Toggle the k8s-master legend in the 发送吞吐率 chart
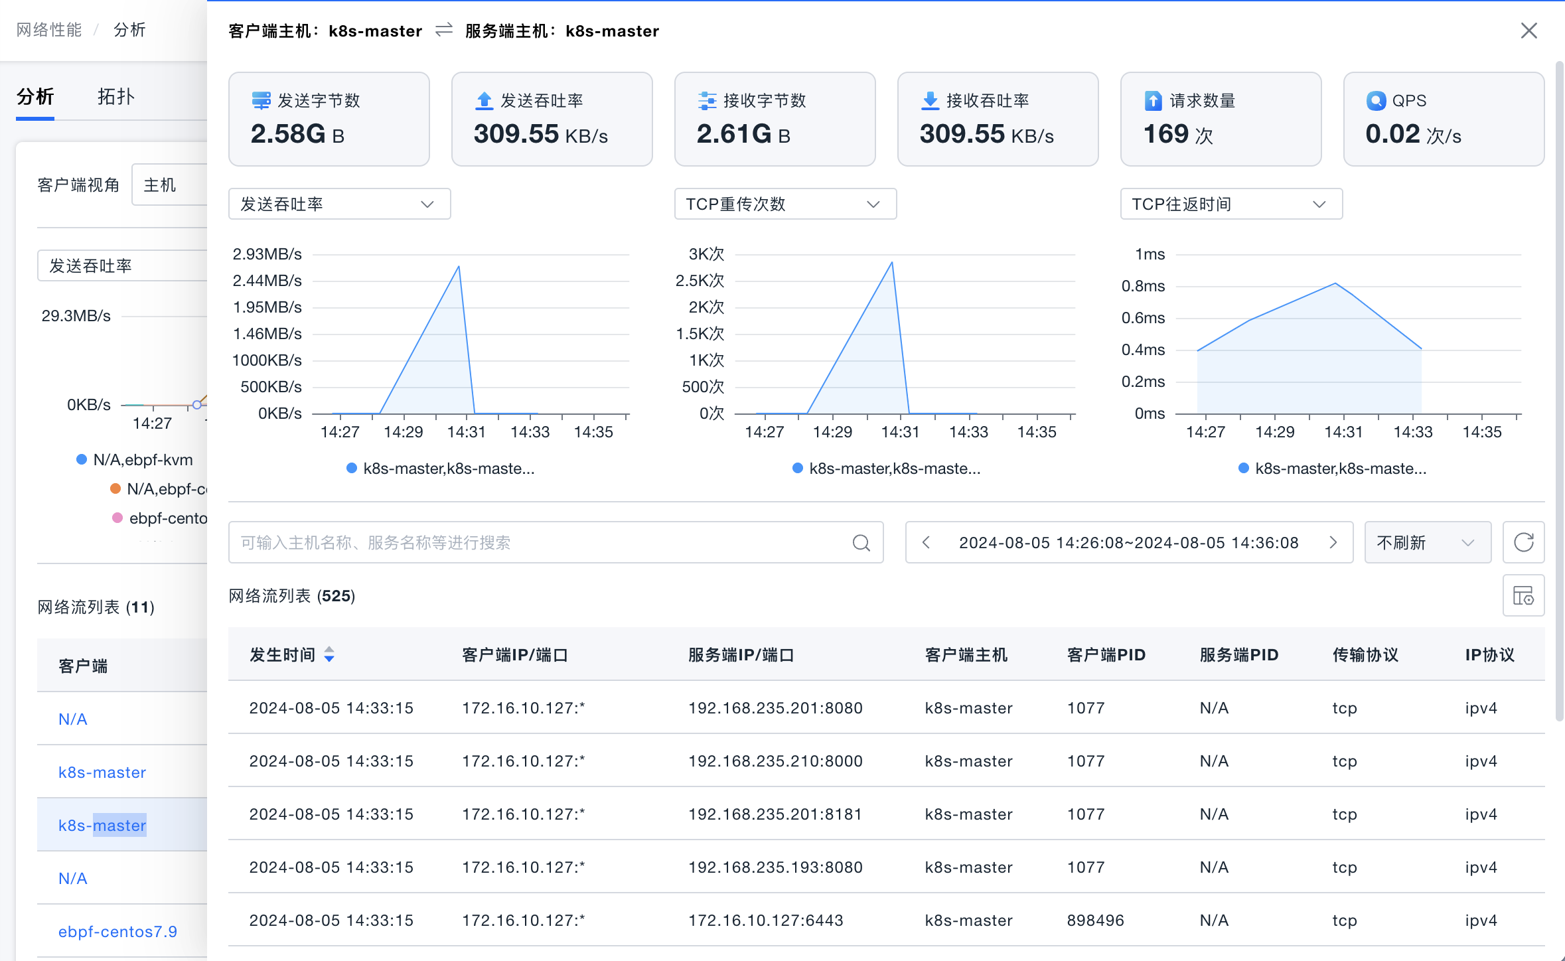 tap(441, 469)
